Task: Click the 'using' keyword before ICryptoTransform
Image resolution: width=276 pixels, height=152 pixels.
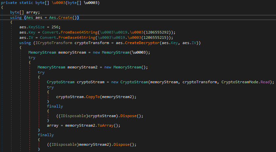Action: pos(25,43)
